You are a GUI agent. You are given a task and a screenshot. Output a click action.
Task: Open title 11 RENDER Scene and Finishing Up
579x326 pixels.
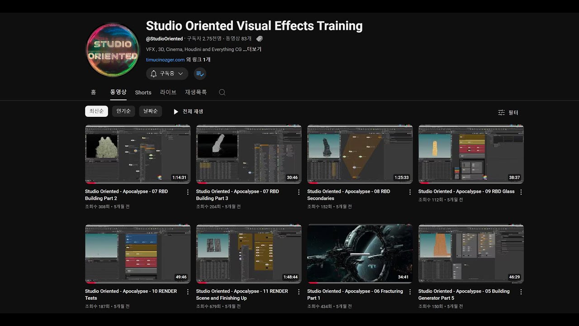point(242,294)
